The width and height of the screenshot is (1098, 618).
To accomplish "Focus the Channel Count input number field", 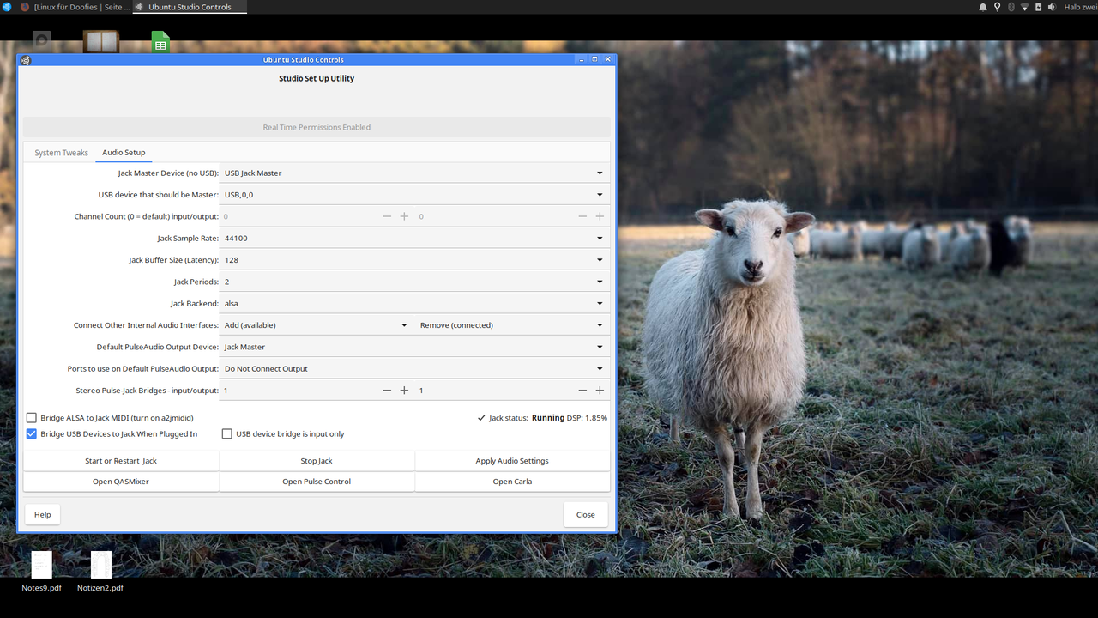I will (299, 216).
